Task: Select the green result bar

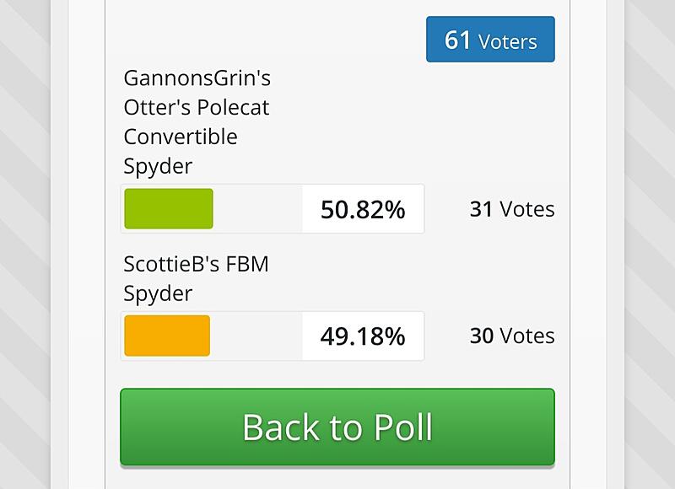Action: (169, 208)
